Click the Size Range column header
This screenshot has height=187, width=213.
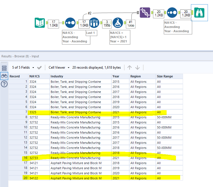pos(164,76)
